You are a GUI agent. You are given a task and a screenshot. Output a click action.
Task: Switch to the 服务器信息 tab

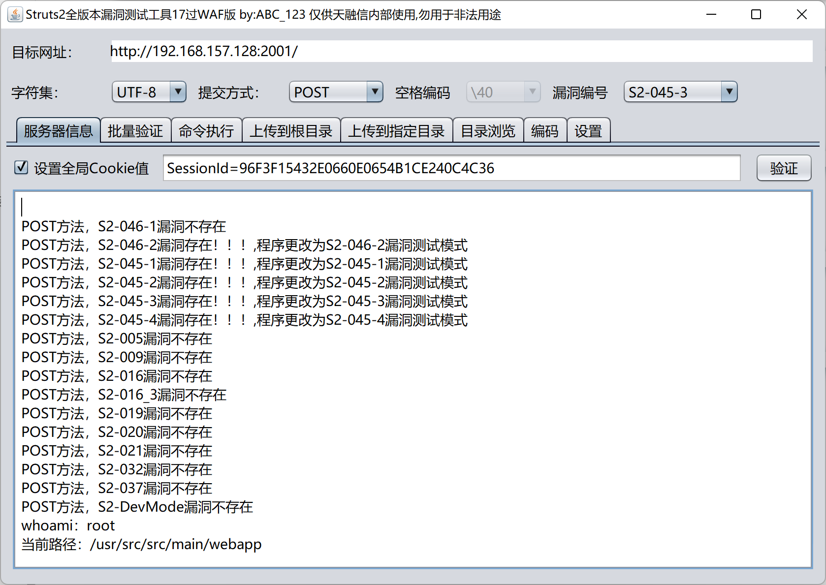59,130
